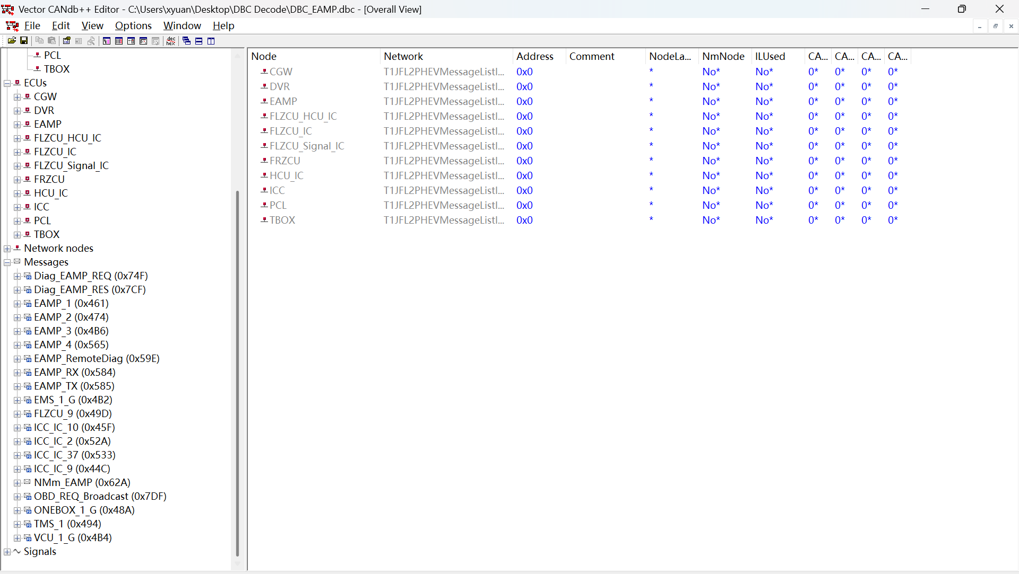
Task: Click the Address column header
Action: click(539, 56)
